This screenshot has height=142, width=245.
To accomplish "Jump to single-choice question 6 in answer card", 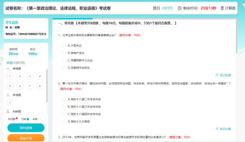I will 20,86.
